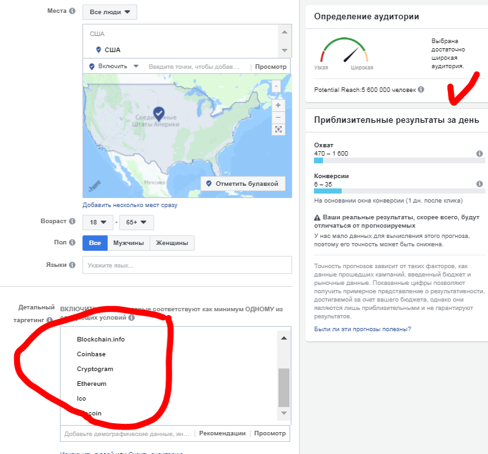This screenshot has width=488, height=454.
Task: Click info icon next to Языки
Action: coord(72,265)
